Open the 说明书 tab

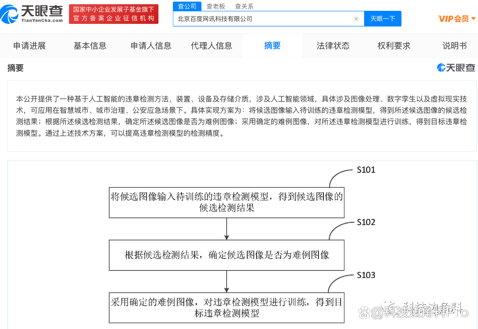pyautogui.click(x=454, y=46)
